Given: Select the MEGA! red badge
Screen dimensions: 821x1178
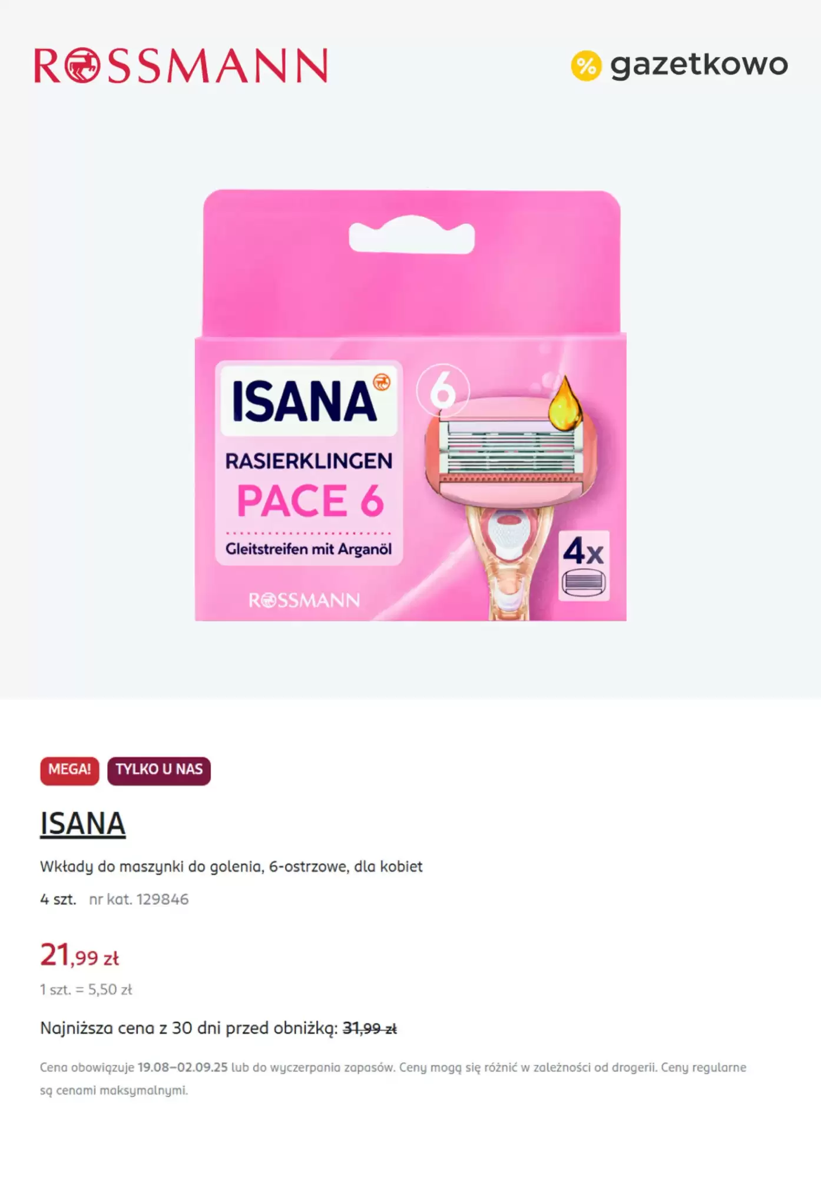Looking at the screenshot, I should coord(69,770).
